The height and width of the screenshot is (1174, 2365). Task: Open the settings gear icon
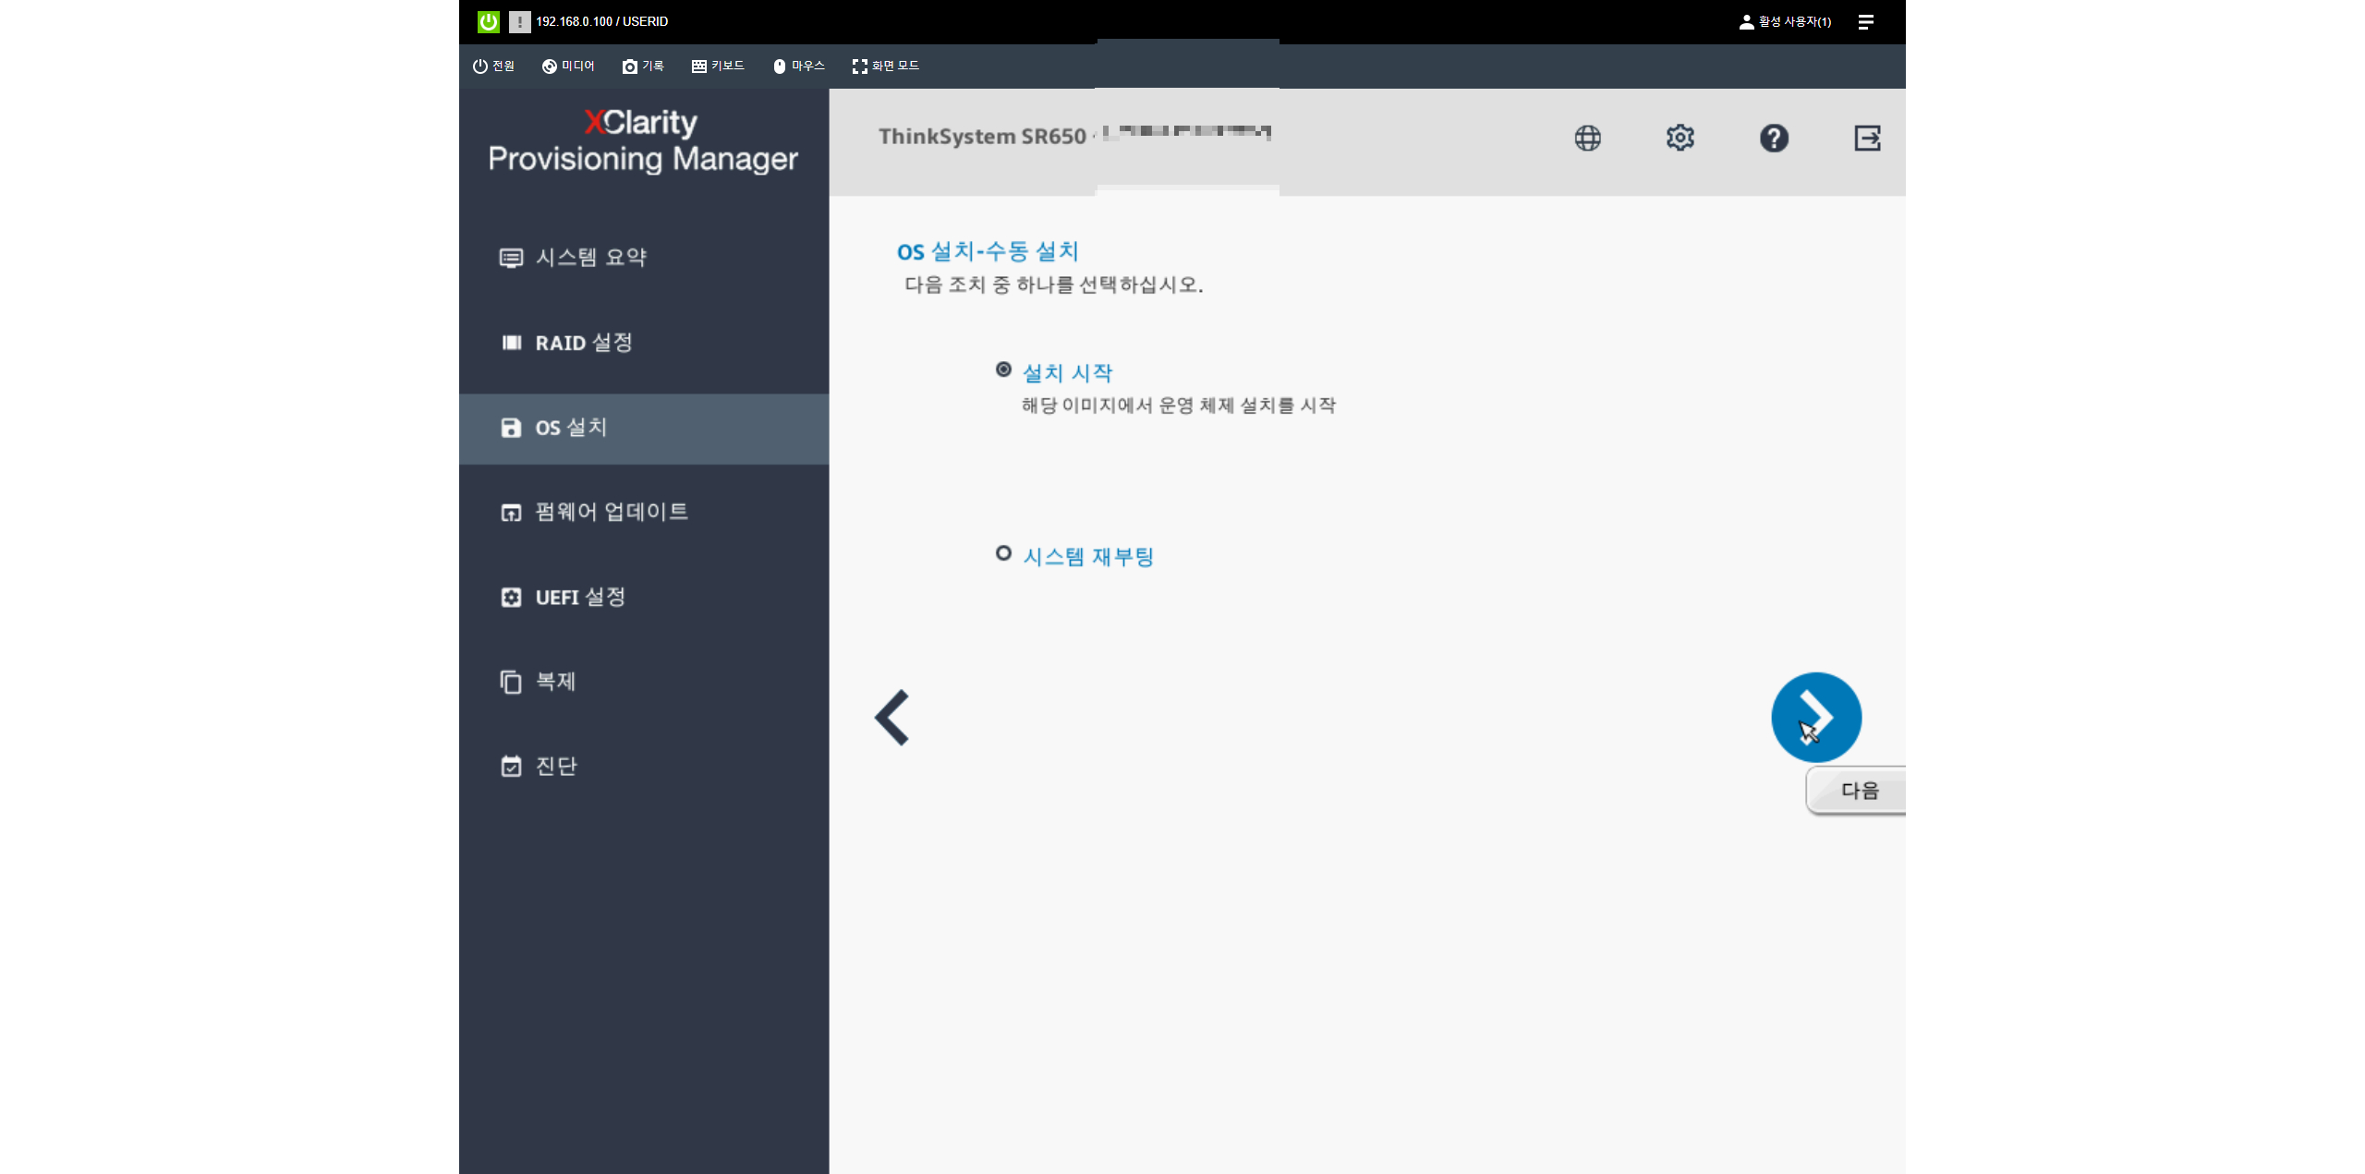click(1680, 139)
